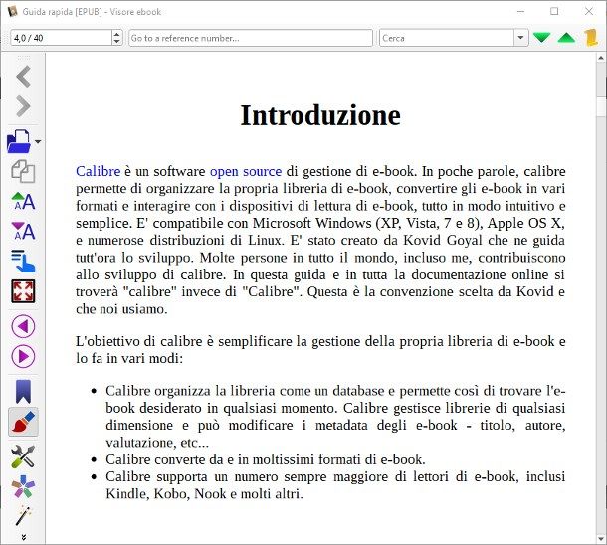607x545 pixels.
Task: Click the Cerca search field
Action: tap(447, 38)
